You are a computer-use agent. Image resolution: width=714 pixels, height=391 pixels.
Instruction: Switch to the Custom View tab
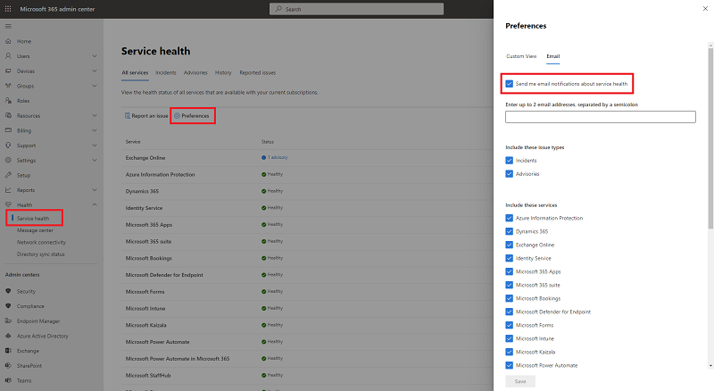(521, 56)
